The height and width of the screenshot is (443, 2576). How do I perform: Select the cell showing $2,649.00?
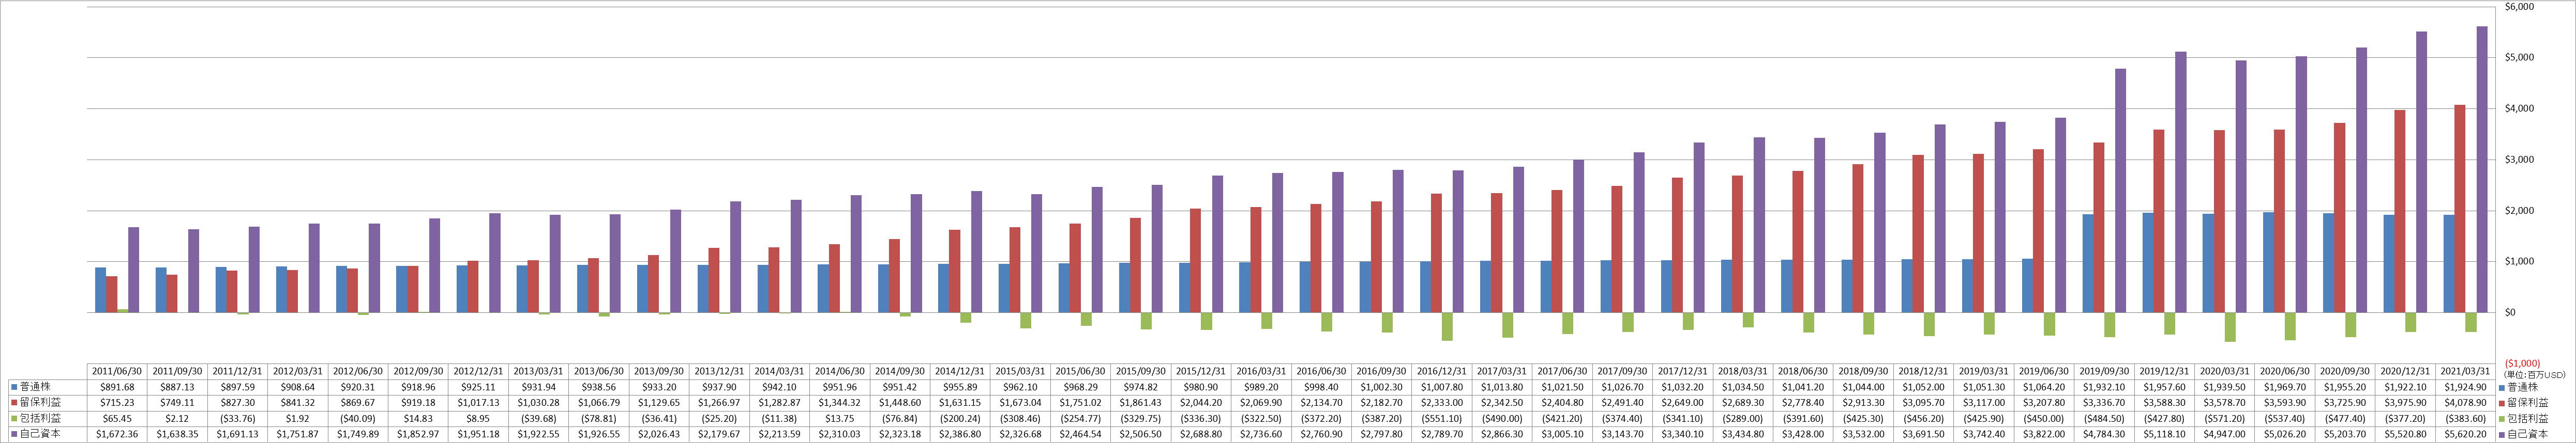click(1682, 403)
